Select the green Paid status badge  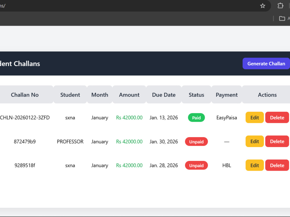coord(196,117)
